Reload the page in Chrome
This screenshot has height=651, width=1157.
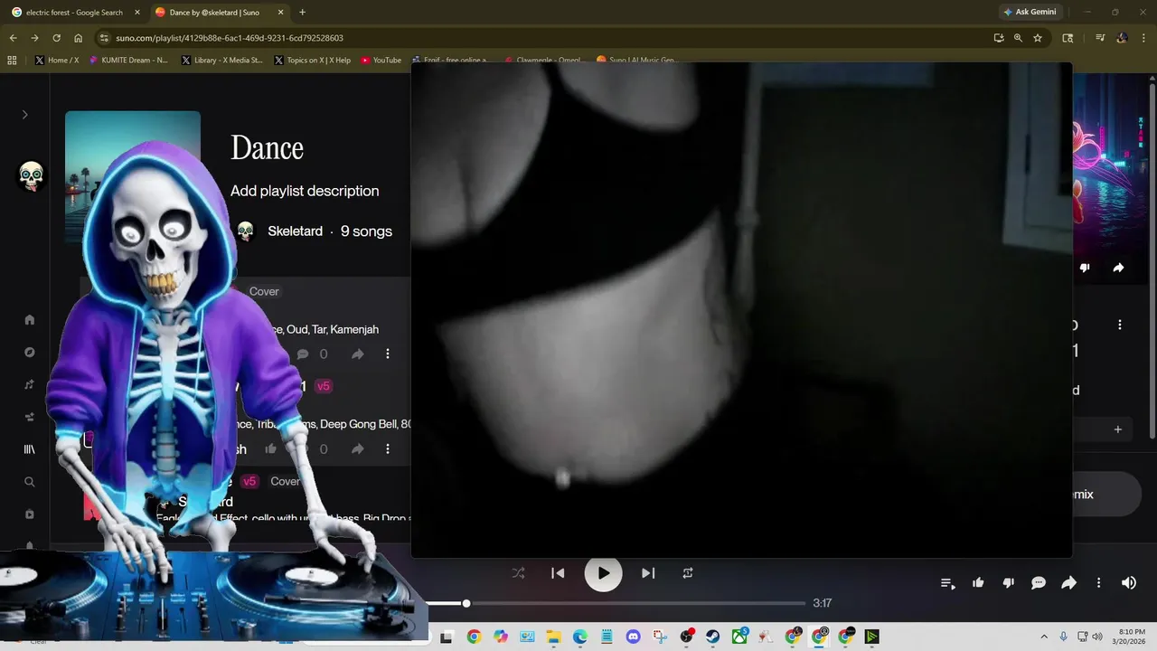click(56, 38)
